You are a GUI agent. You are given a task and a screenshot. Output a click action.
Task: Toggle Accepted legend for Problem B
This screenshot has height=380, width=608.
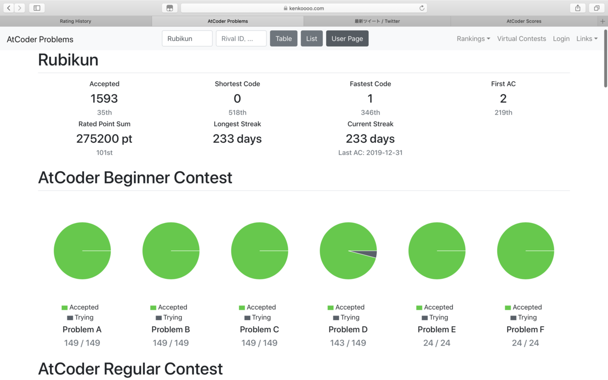pyautogui.click(x=169, y=307)
